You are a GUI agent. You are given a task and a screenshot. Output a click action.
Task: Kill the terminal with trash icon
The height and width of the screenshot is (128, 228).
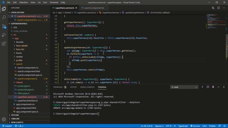pyautogui.click(x=213, y=87)
